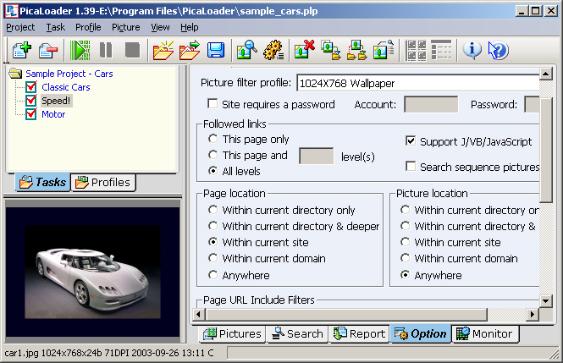Click the Picture filter profile field

pos(417,83)
